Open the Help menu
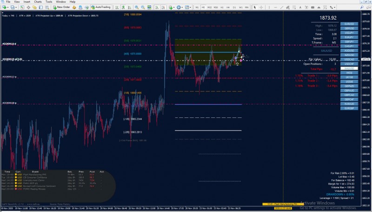372x212 pixels. (73, 2)
